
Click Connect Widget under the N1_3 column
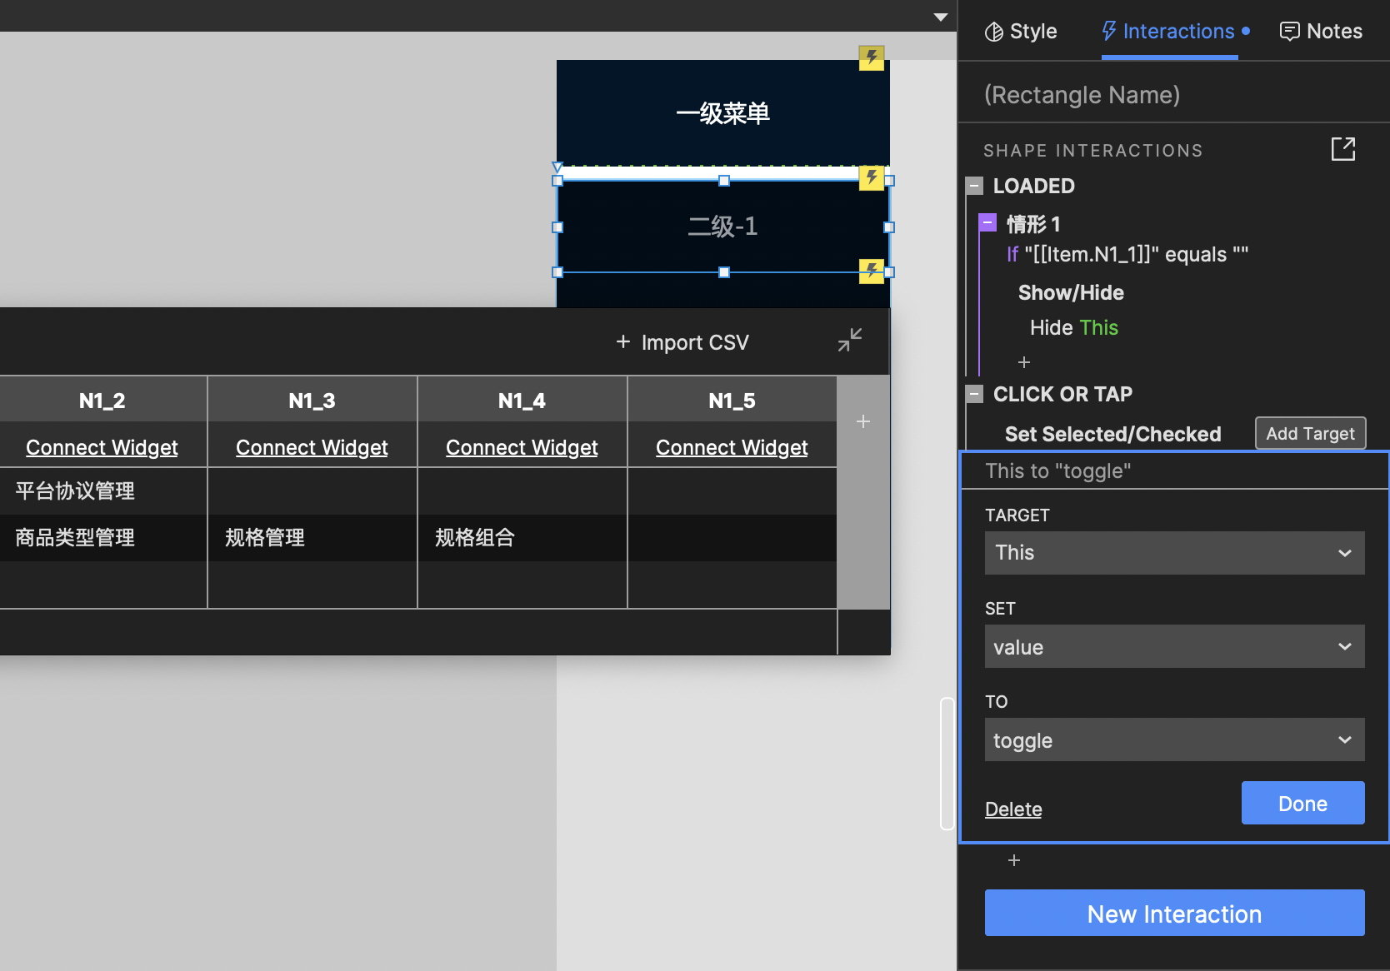coord(312,447)
